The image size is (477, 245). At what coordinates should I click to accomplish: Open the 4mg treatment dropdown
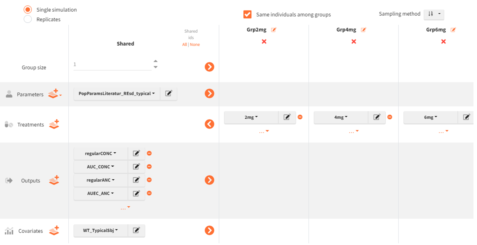click(341, 117)
